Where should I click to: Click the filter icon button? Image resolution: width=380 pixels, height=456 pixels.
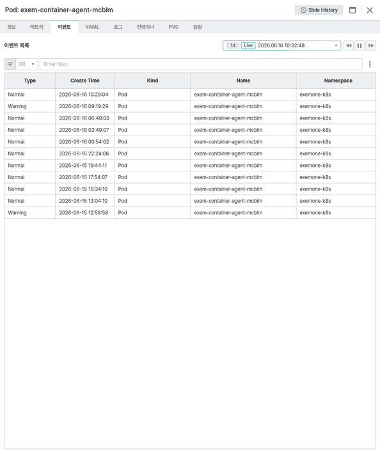tap(10, 64)
